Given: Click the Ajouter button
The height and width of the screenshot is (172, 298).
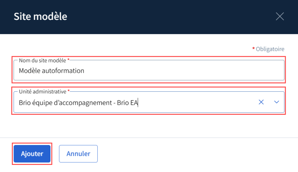Looking at the screenshot, I should tap(32, 154).
